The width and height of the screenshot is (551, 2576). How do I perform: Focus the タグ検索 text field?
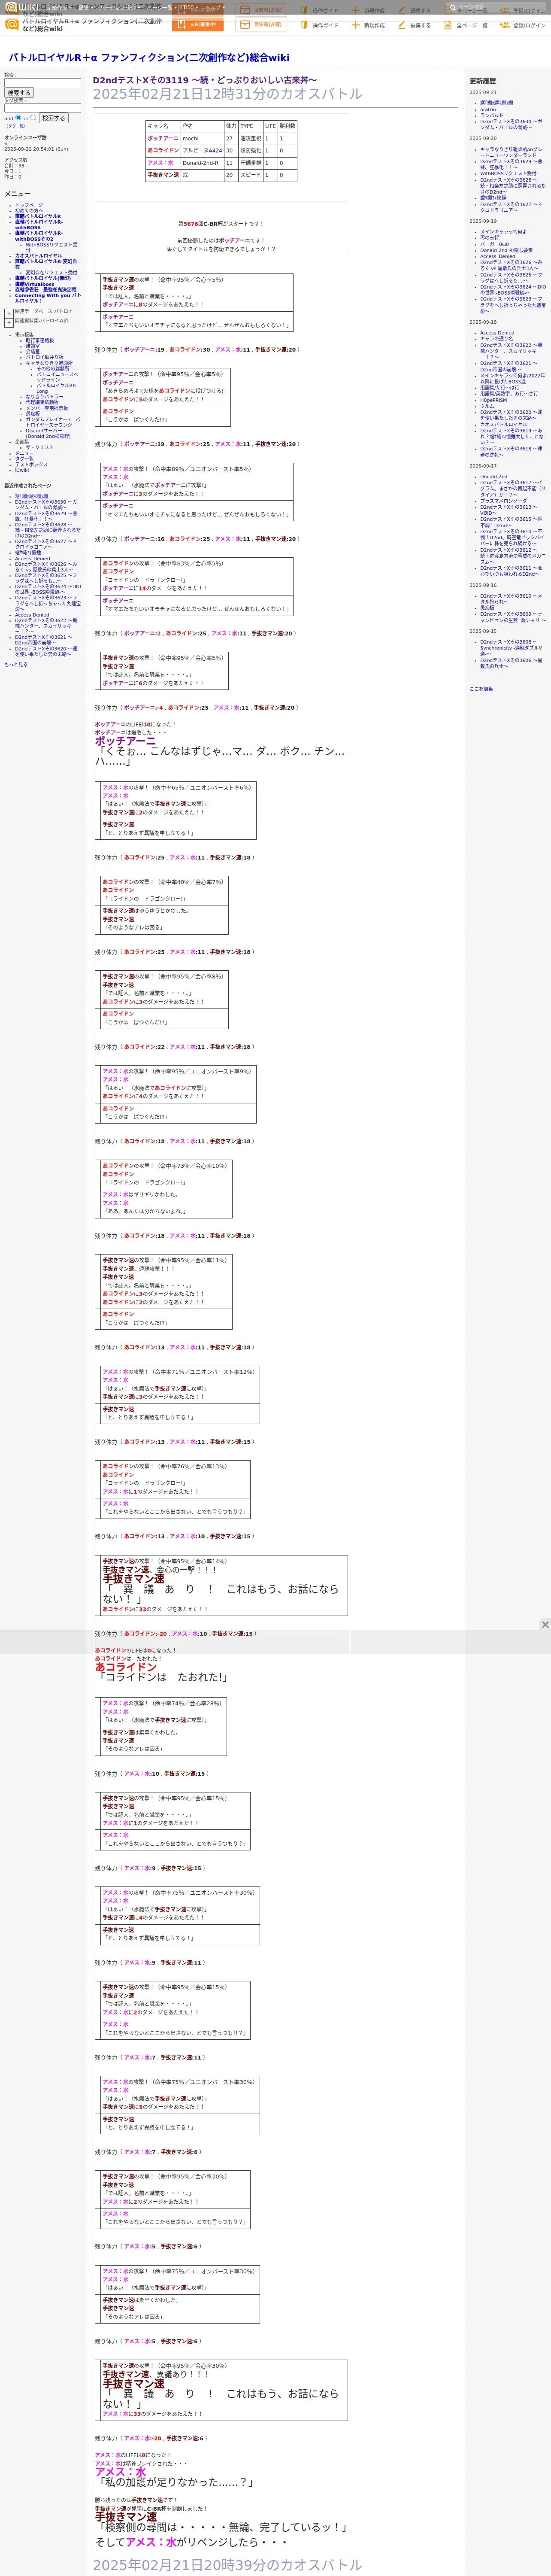pyautogui.click(x=43, y=108)
